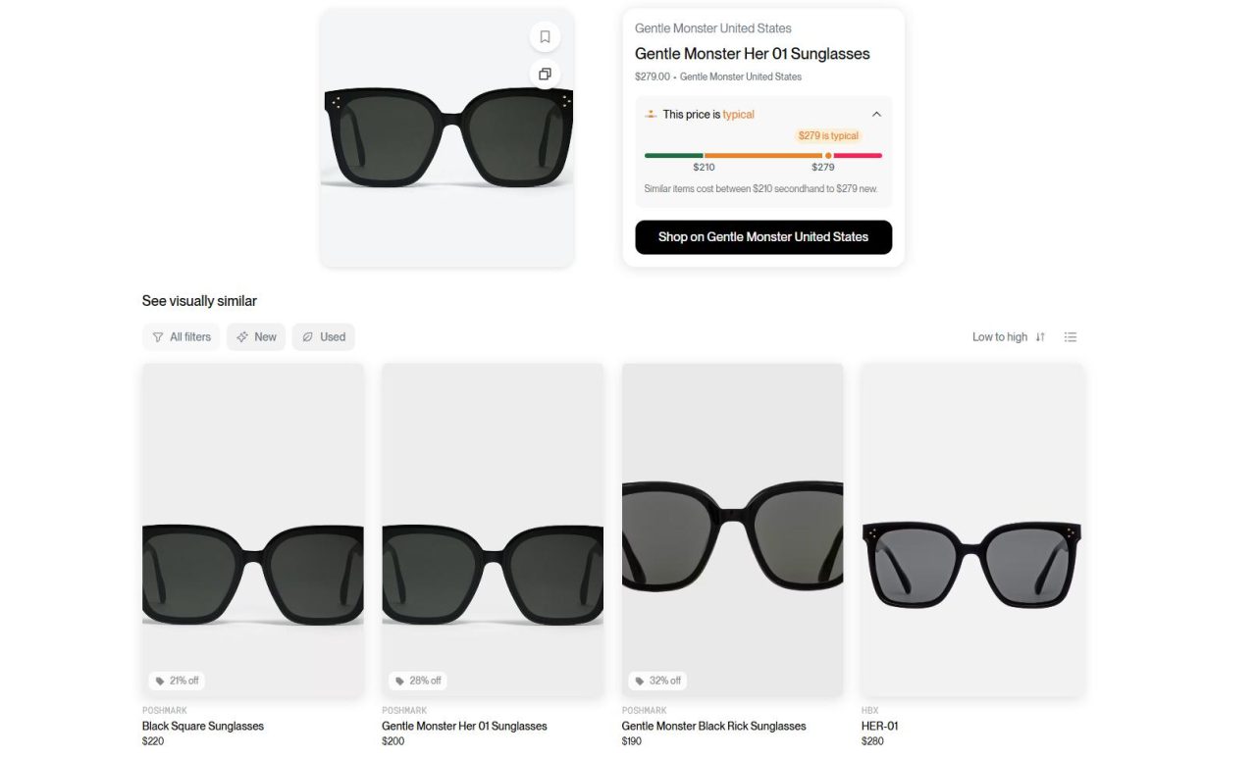Open the $200 Poshmark Her 01 product image
This screenshot has width=1256, height=758.
[493, 530]
